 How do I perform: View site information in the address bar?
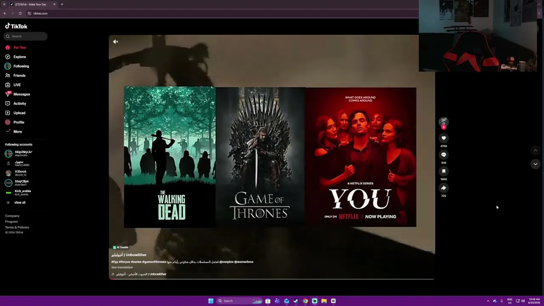tap(29, 13)
